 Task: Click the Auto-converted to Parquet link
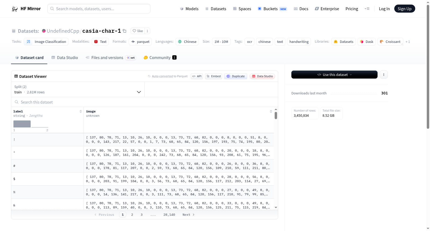pos(162,76)
